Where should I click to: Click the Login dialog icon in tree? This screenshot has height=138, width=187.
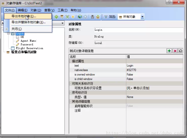[x=13, y=34]
